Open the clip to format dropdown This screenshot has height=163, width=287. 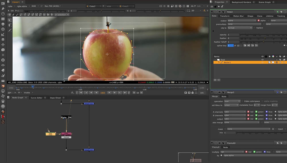(x=240, y=28)
